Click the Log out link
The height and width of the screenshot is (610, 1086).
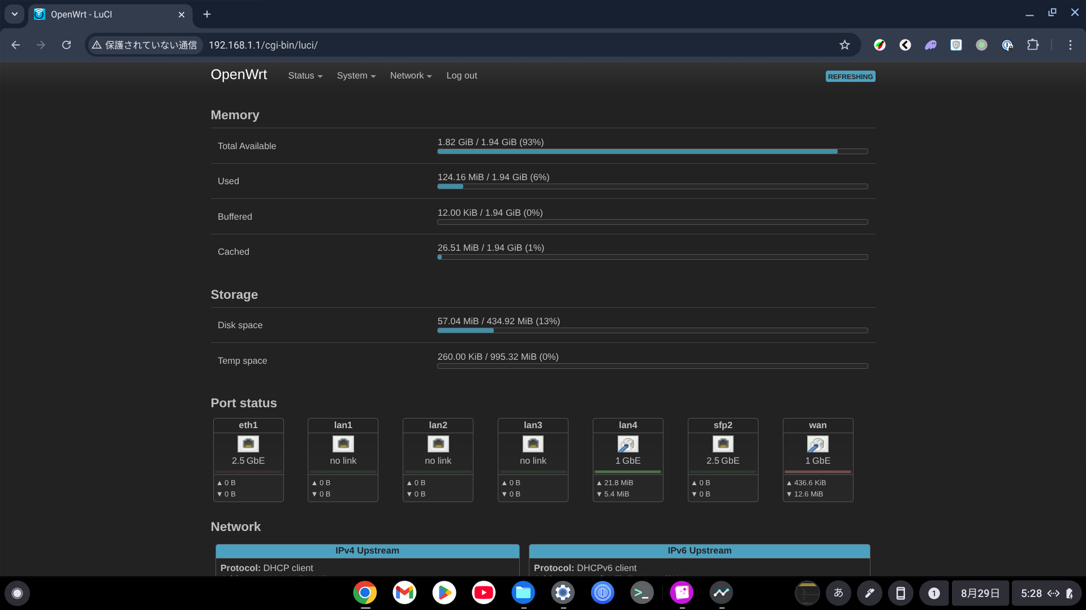[462, 75]
